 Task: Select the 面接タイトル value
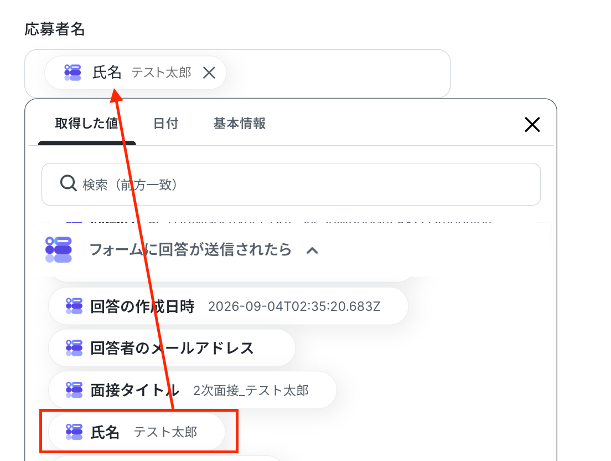pyautogui.click(x=193, y=390)
